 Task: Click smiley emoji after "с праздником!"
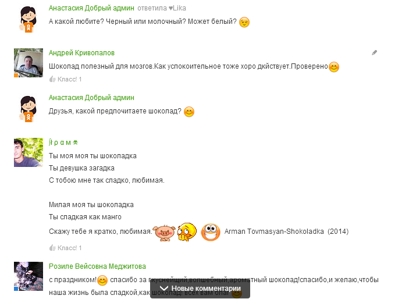coord(102,280)
